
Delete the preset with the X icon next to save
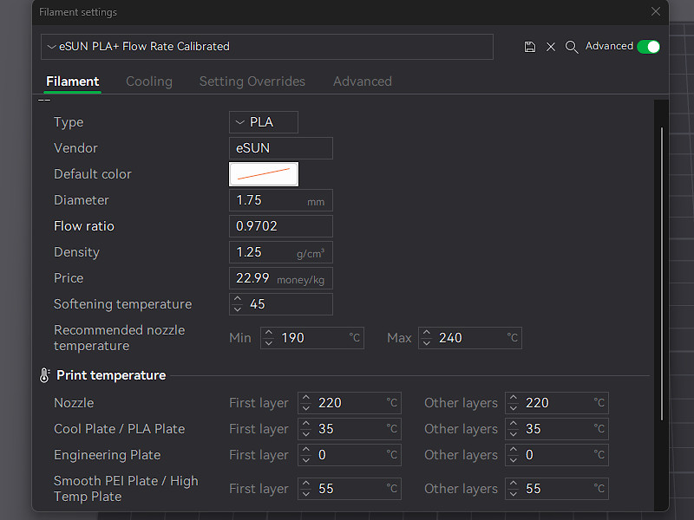coord(551,47)
